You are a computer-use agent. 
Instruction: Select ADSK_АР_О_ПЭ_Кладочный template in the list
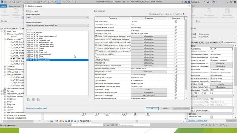pos(37,52)
